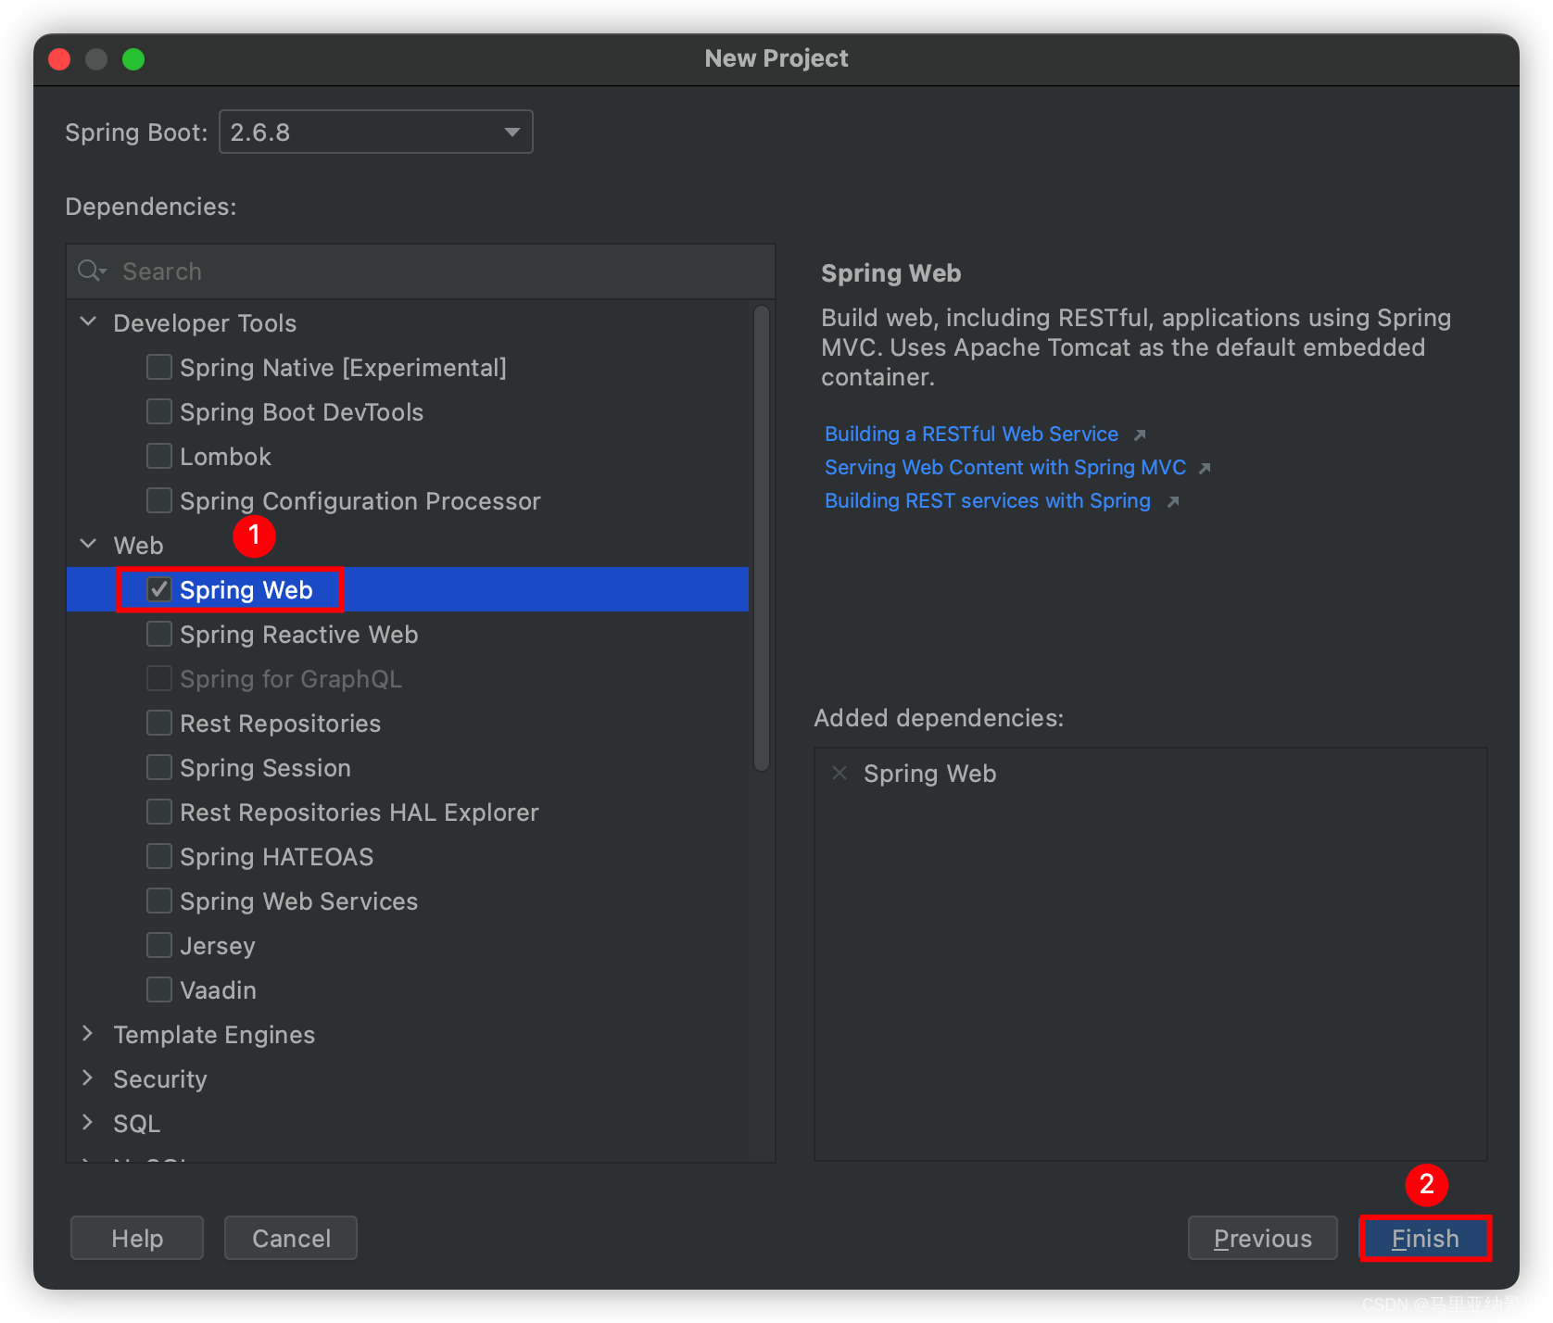Click external-link arrow beside Serving Web Content with Spring MVC

click(x=1206, y=468)
